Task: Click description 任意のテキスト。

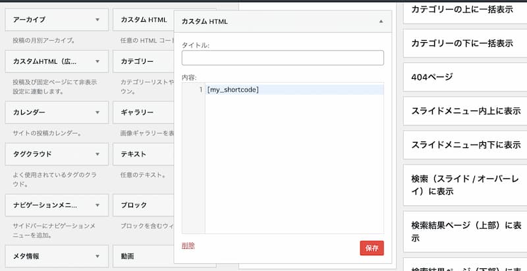Action: pos(143,175)
